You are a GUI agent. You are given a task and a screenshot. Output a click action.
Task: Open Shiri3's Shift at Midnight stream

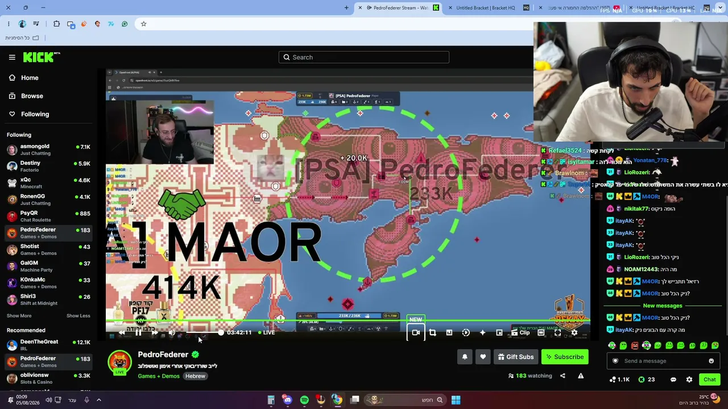tap(48, 299)
